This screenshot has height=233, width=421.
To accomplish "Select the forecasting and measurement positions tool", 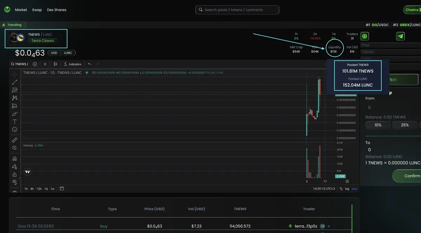I will (x=15, y=106).
